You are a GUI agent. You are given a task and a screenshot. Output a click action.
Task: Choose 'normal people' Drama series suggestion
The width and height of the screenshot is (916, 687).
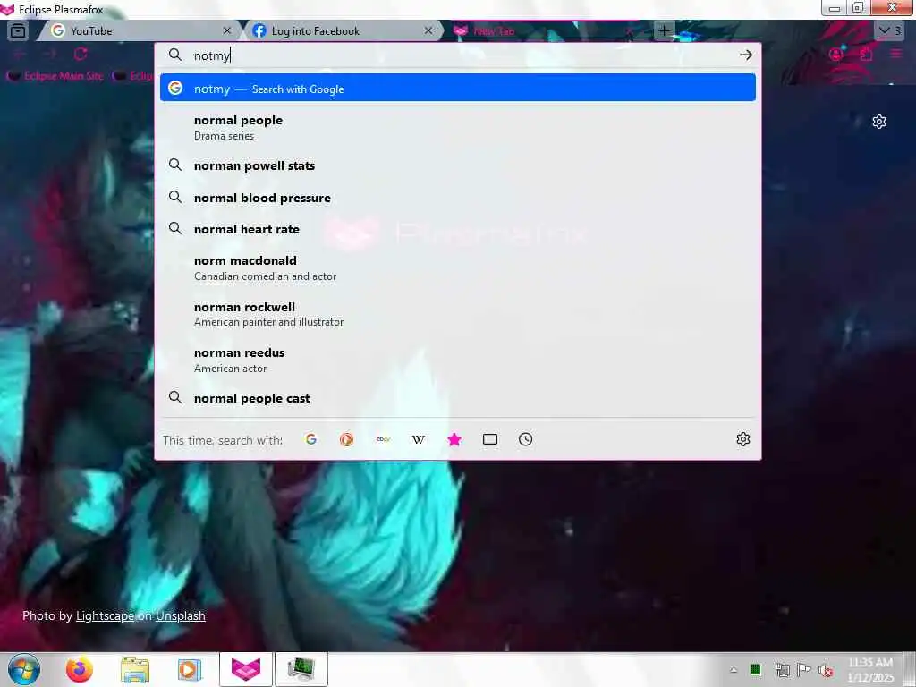point(457,127)
